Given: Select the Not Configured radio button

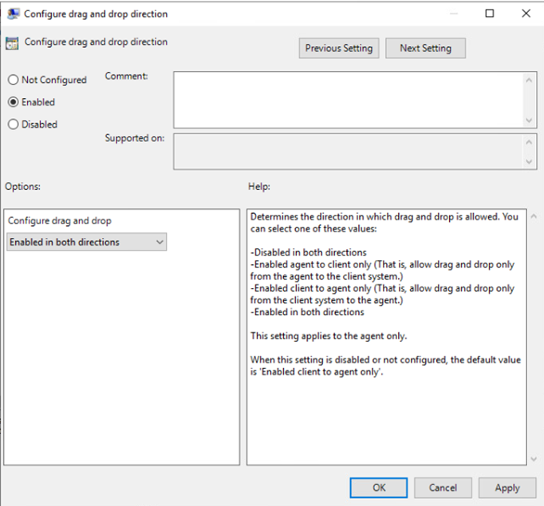Looking at the screenshot, I should point(13,80).
